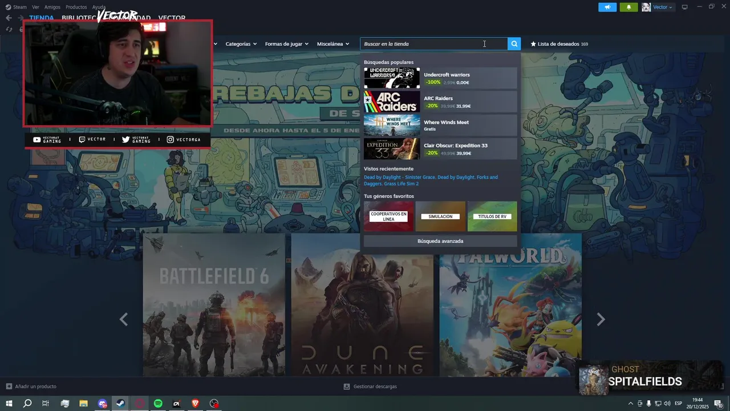The image size is (730, 411).
Task: Switch to Big Picture mode monitor icon
Action: click(685, 7)
